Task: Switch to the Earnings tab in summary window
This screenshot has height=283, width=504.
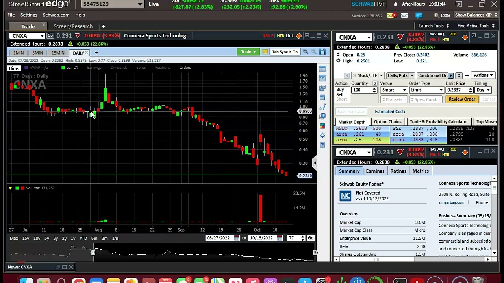Action: 375,171
